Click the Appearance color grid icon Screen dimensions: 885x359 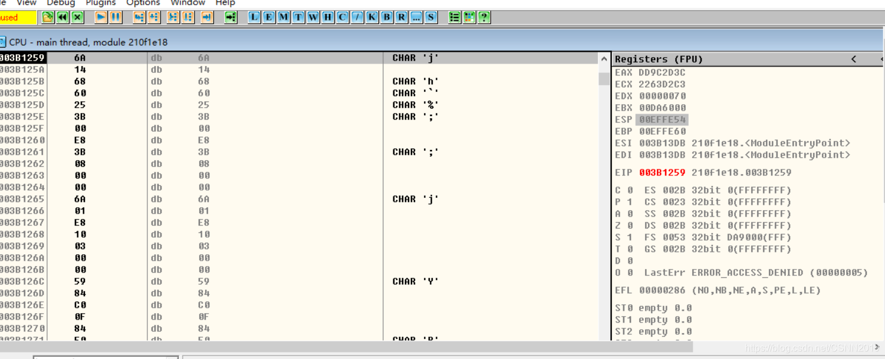point(469,17)
